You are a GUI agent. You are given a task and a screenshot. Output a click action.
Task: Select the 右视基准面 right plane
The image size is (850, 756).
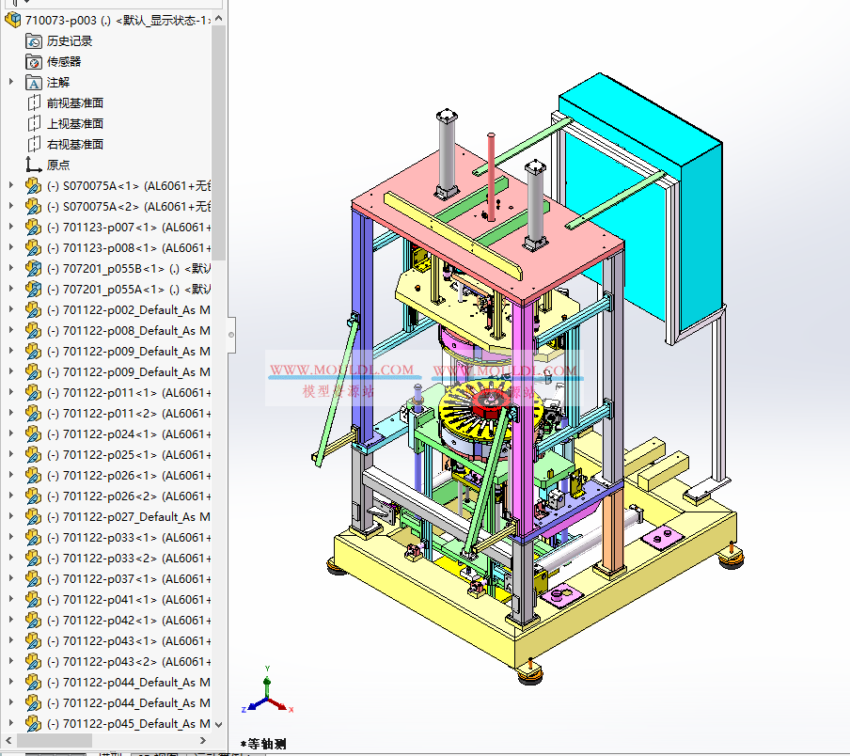pyautogui.click(x=74, y=144)
